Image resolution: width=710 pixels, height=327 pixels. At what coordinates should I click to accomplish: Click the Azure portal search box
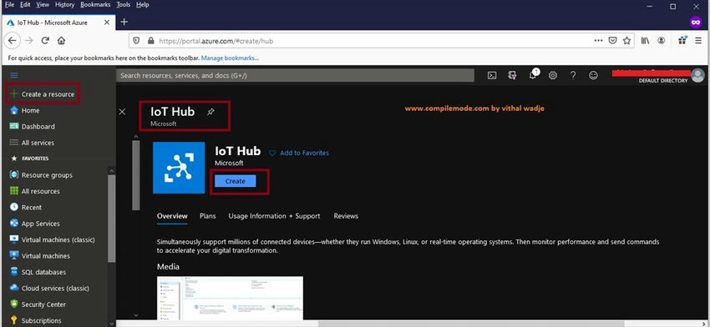click(295, 76)
